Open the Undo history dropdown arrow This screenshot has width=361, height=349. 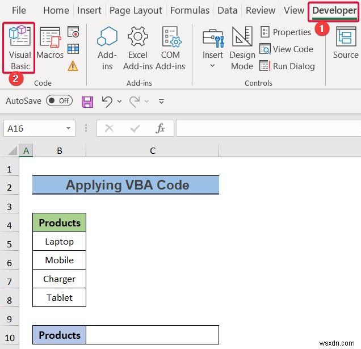tap(119, 101)
